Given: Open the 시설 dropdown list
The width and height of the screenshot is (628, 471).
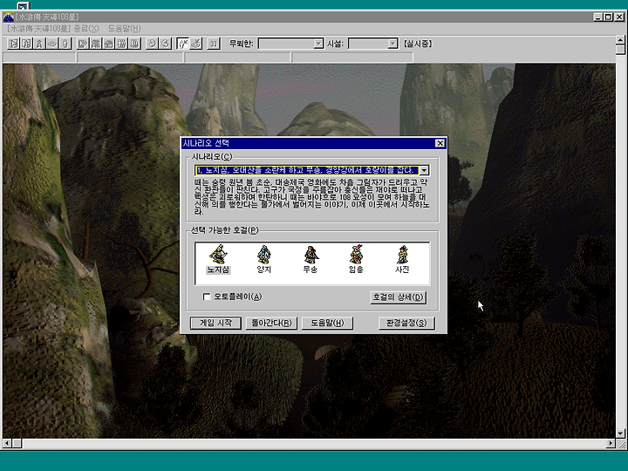Looking at the screenshot, I should (x=392, y=44).
